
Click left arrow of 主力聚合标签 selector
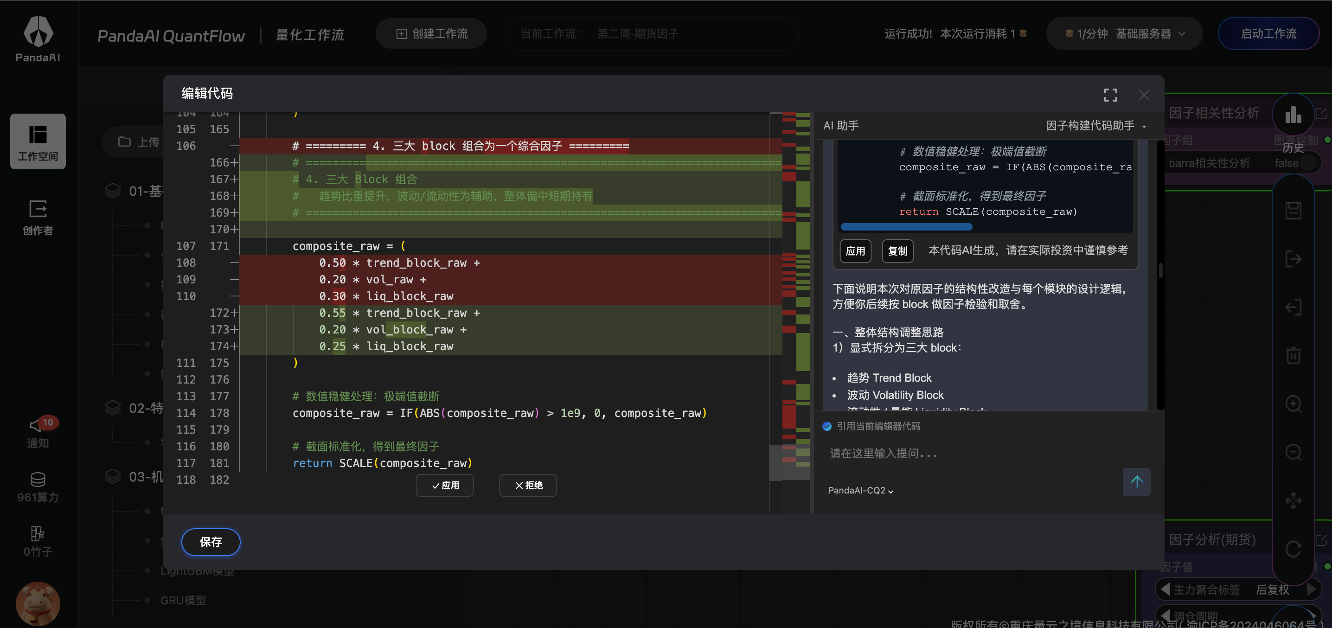tap(1165, 589)
